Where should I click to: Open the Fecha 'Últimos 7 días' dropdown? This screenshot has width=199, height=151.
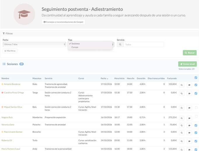tap(34, 44)
